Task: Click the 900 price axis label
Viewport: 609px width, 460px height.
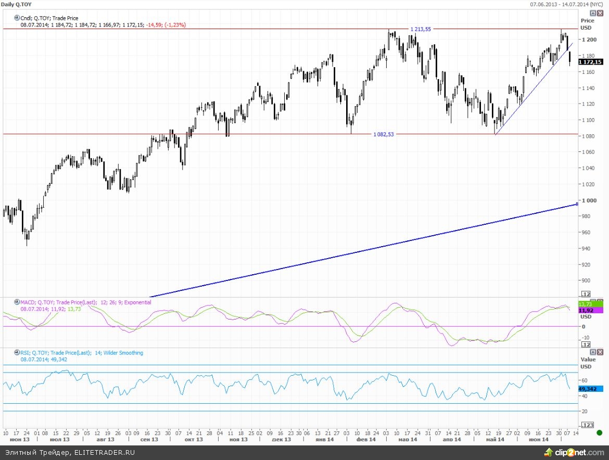Action: click(x=586, y=280)
